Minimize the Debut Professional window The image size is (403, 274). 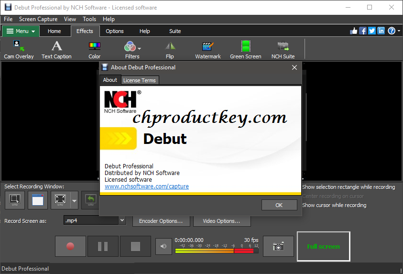pos(348,7)
